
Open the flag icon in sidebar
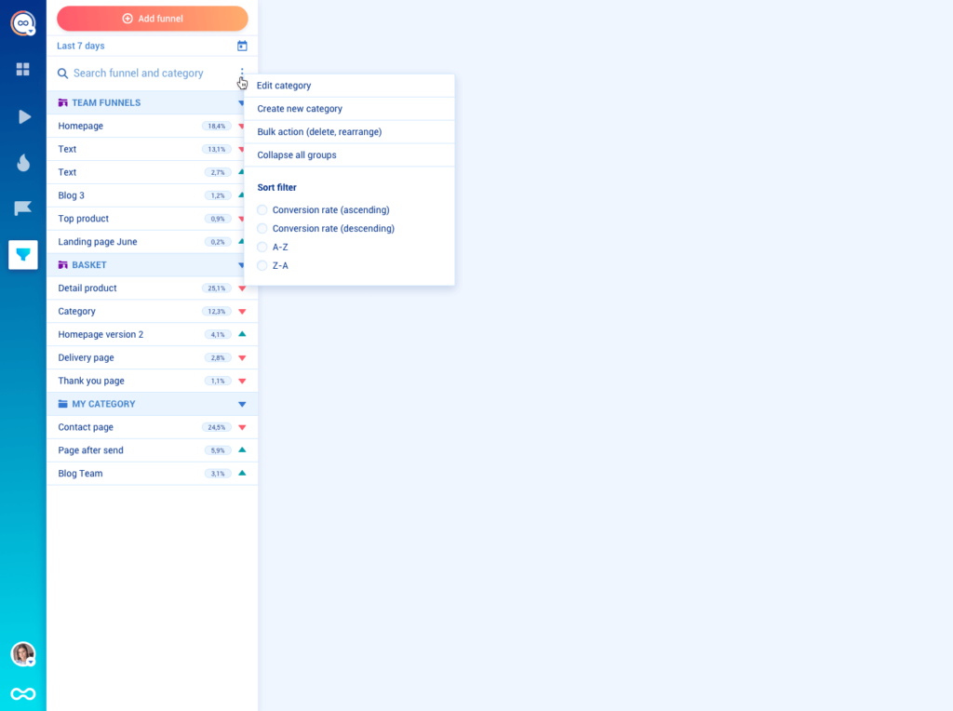click(x=22, y=208)
